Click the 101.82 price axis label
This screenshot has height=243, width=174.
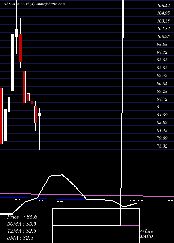pyautogui.click(x=163, y=29)
